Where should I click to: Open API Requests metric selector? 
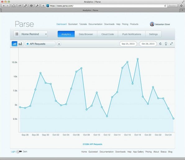coord(40,44)
